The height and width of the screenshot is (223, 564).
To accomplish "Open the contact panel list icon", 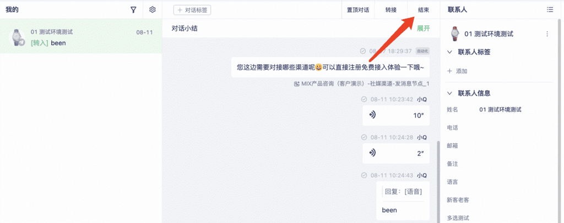I will pyautogui.click(x=550, y=10).
